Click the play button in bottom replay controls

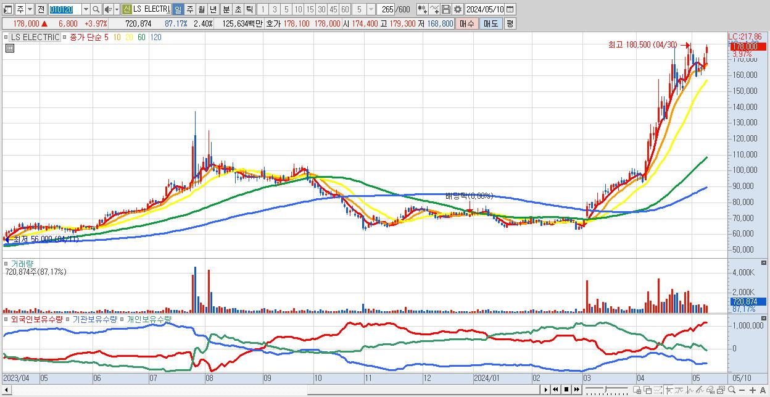point(546,390)
